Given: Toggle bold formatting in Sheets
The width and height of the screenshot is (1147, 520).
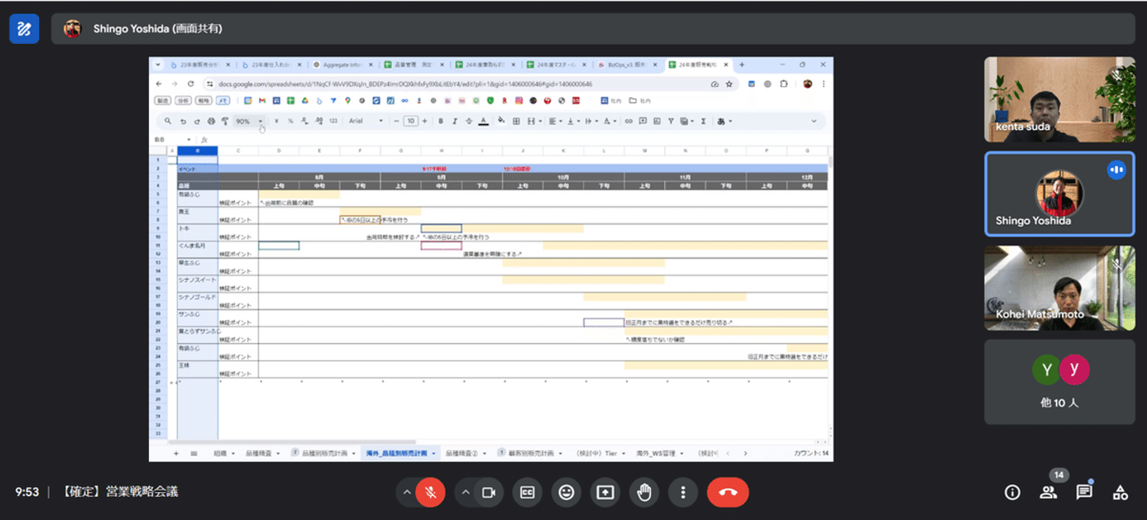Looking at the screenshot, I should [x=440, y=121].
